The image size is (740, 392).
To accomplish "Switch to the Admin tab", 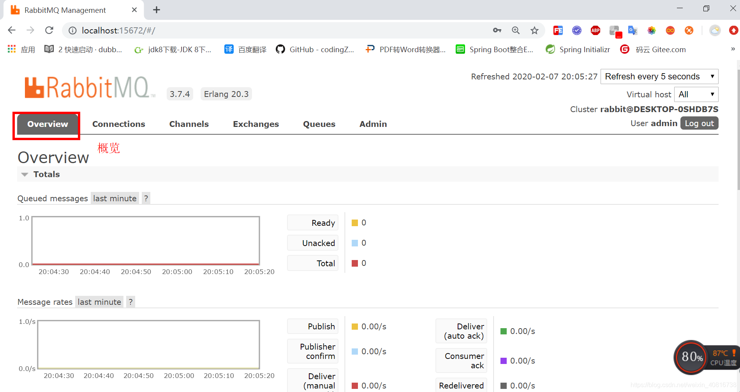I will pyautogui.click(x=373, y=124).
